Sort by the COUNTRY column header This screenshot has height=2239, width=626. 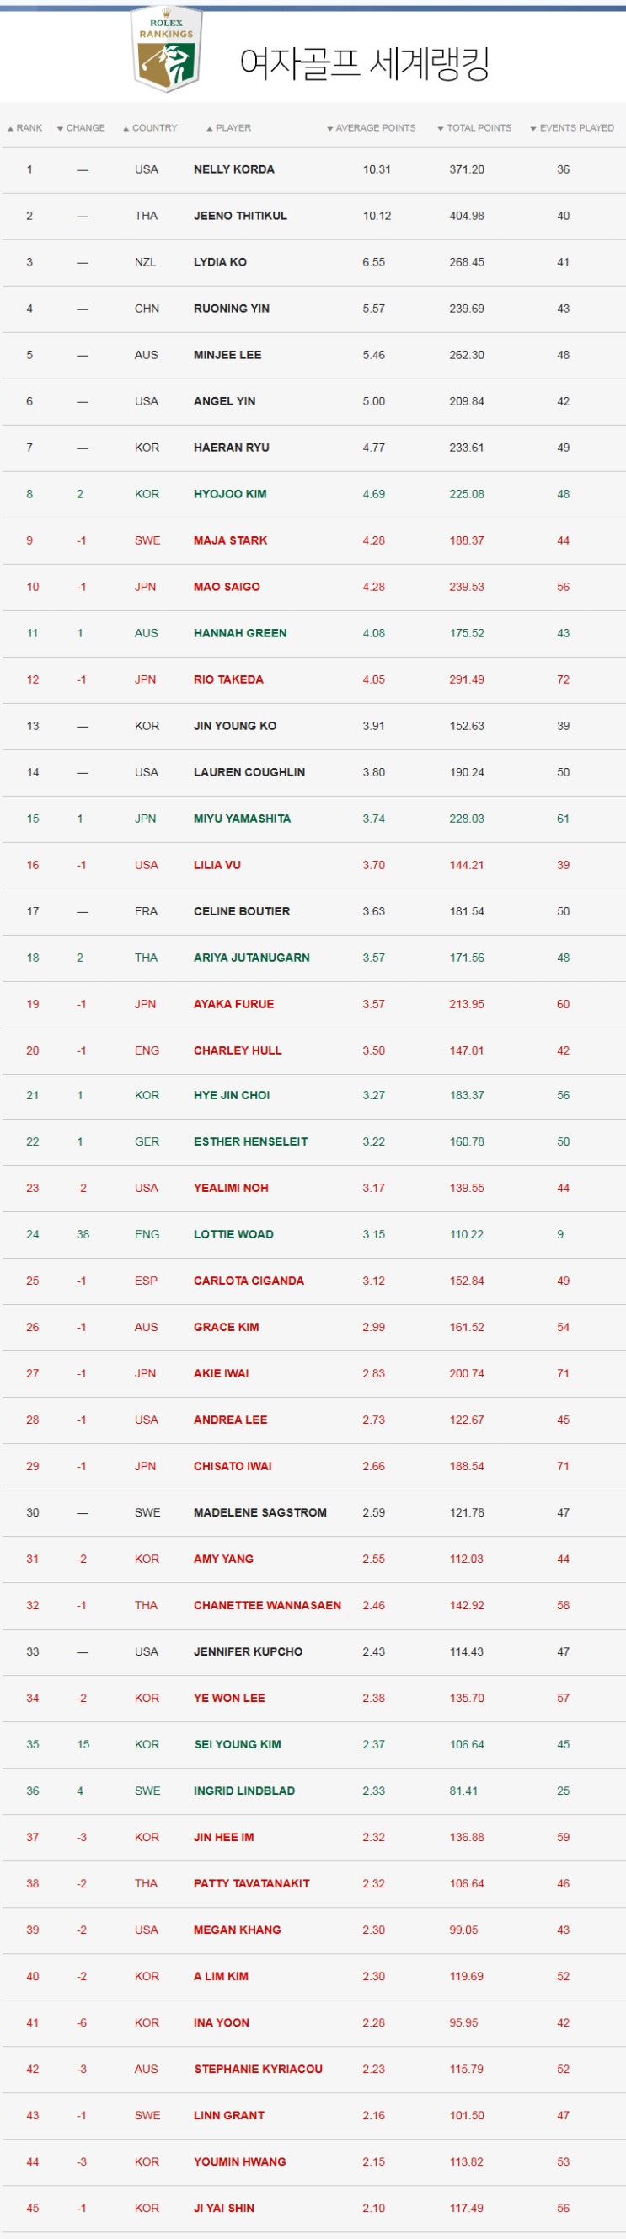[x=149, y=128]
